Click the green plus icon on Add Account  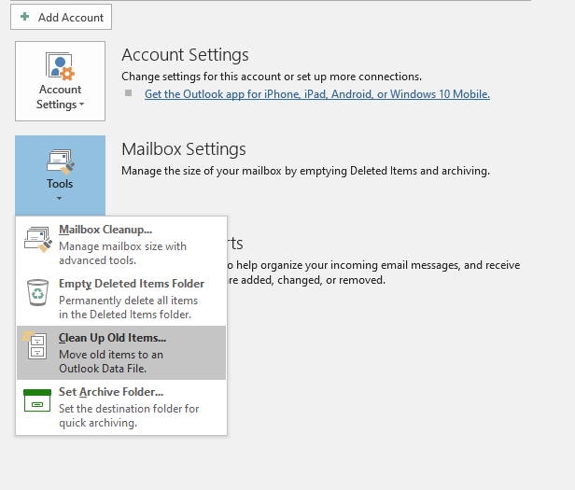click(x=24, y=18)
